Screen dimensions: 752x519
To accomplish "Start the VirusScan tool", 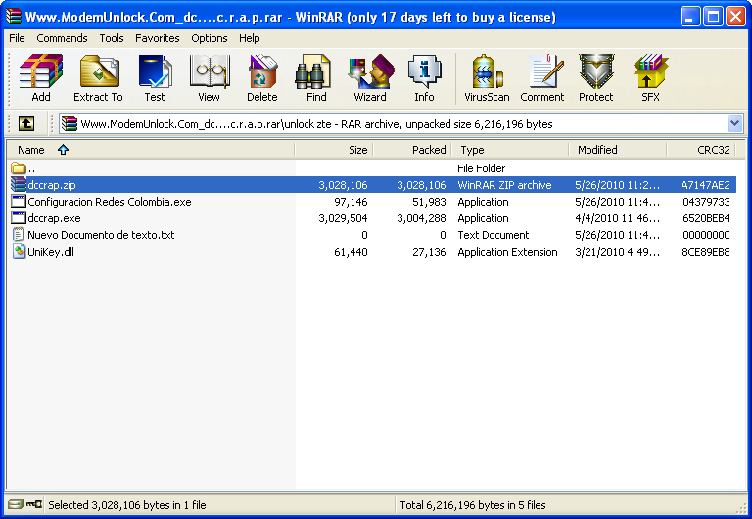I will (487, 71).
